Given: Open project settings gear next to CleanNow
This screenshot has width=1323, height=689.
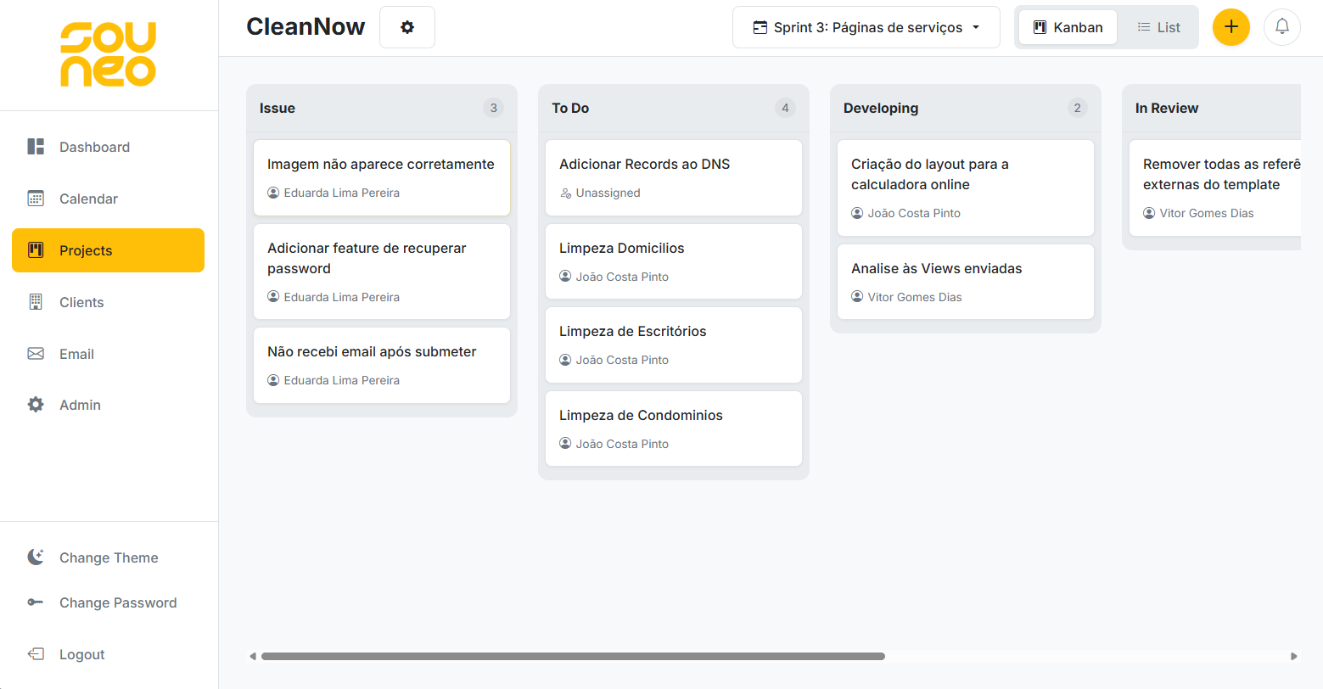Looking at the screenshot, I should tap(407, 27).
